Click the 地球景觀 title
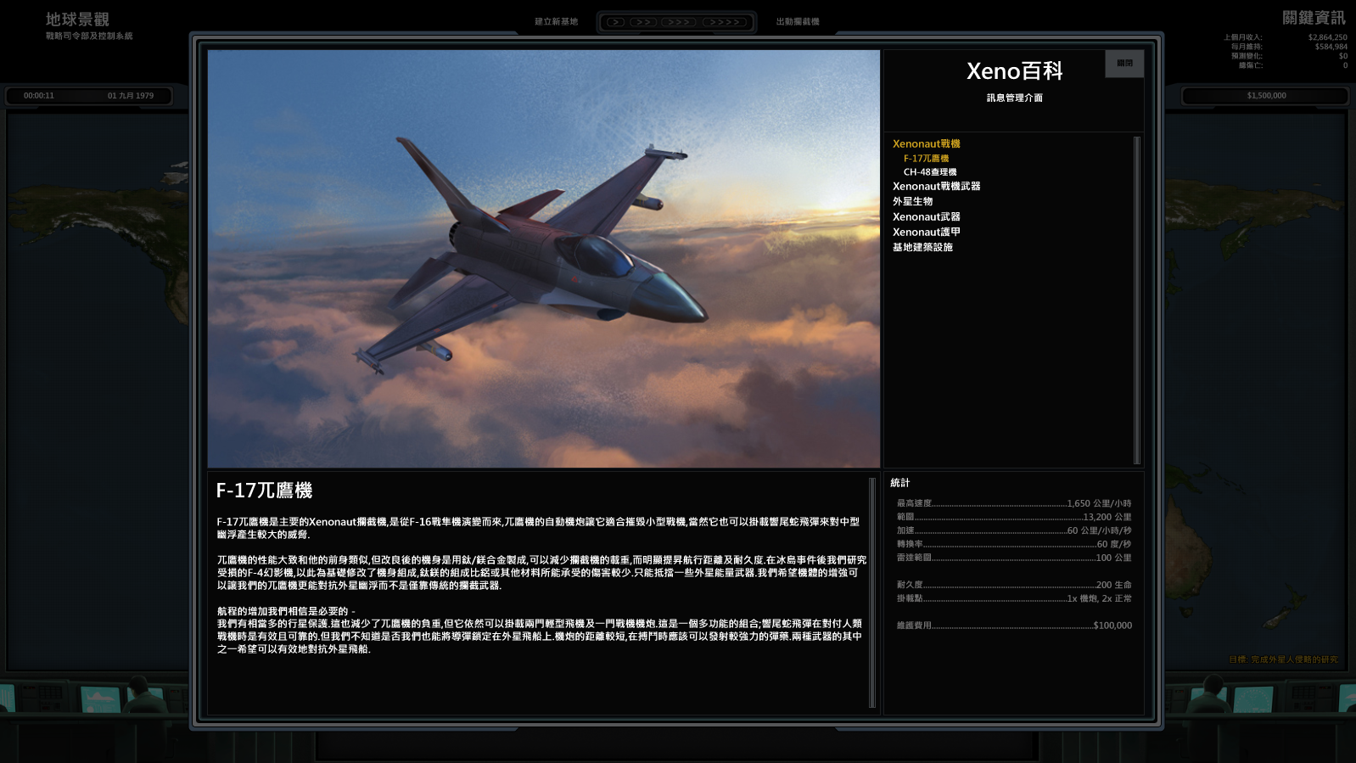 tap(77, 20)
